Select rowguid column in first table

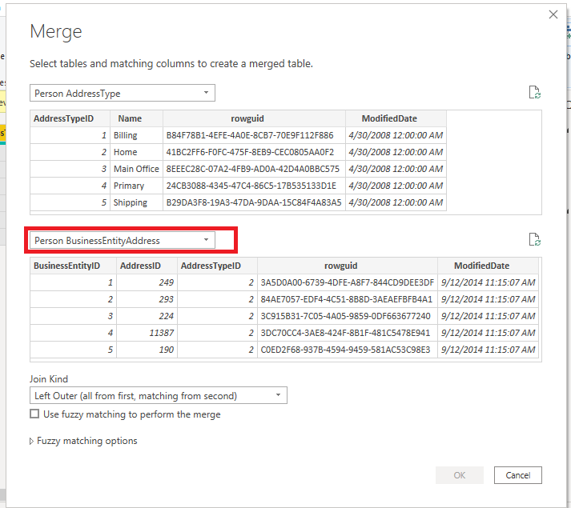[254, 118]
